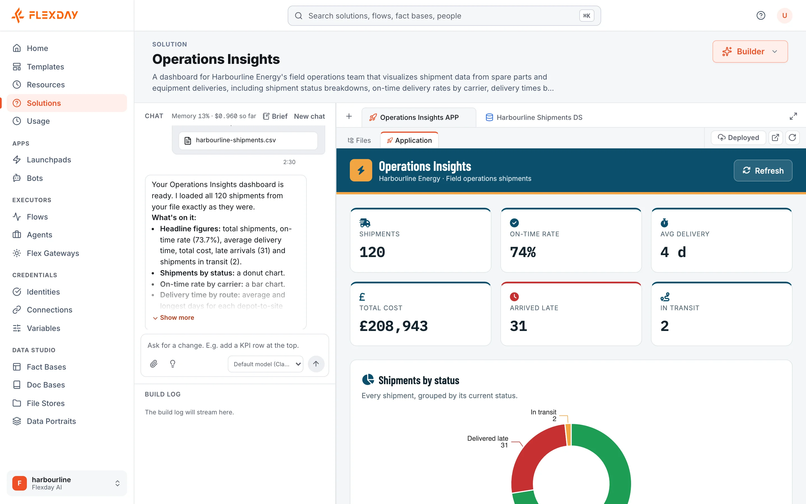
Task: Open Templates in sidebar
Action: [x=67, y=67]
